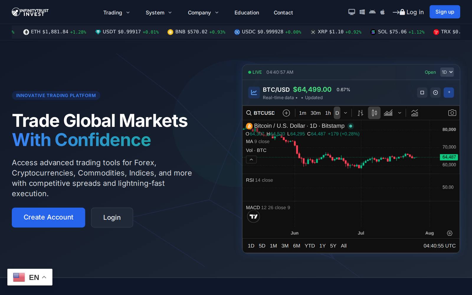Select the 6M date range

pos(296,246)
